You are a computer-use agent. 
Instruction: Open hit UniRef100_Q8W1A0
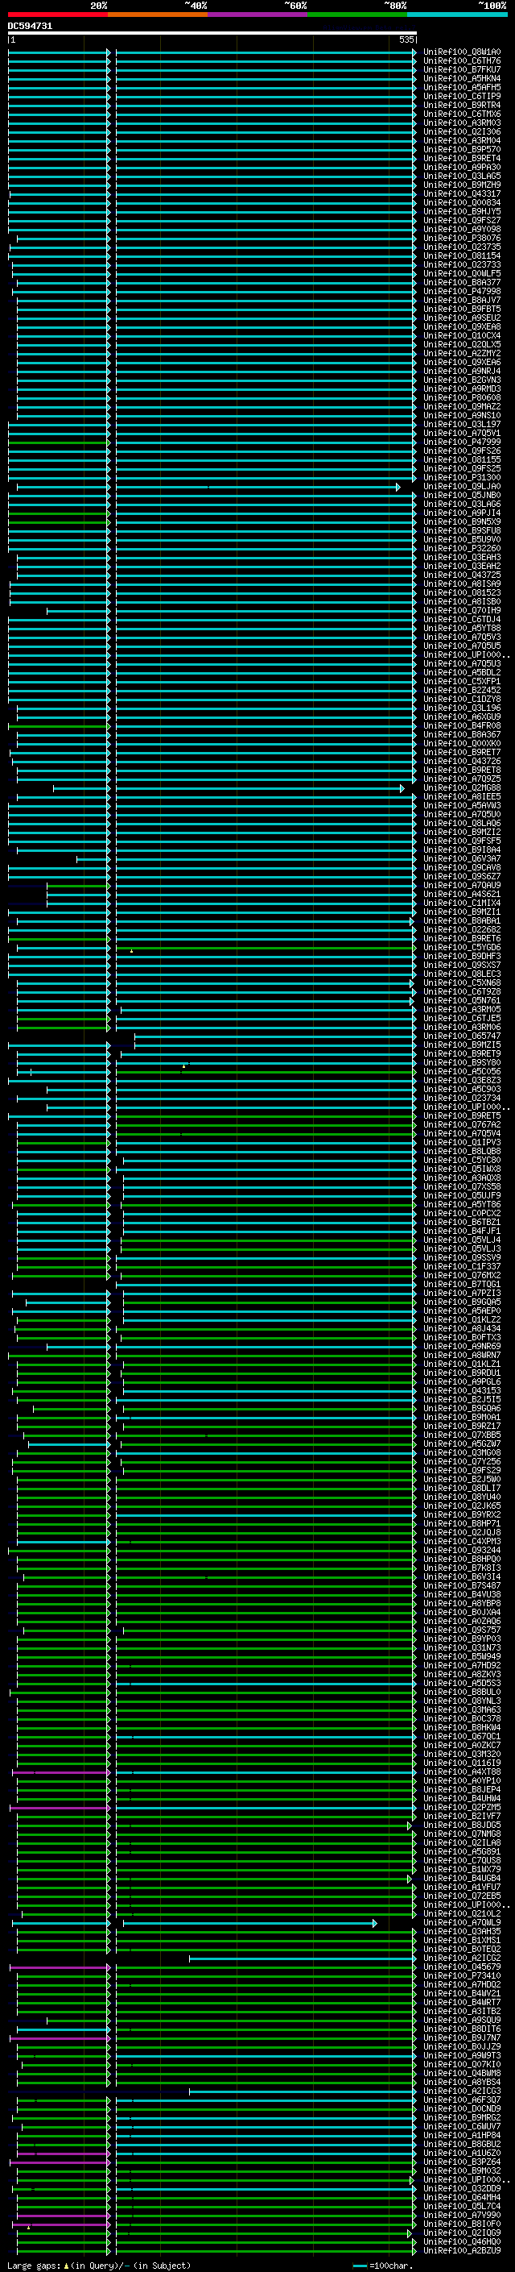[x=462, y=52]
